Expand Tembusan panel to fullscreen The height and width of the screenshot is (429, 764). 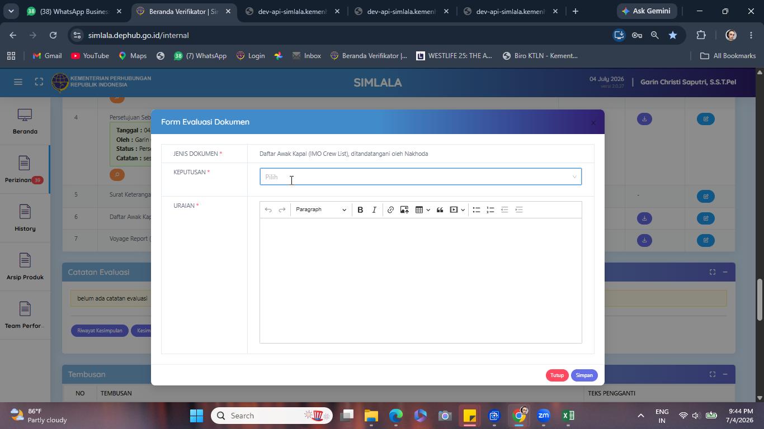(713, 374)
